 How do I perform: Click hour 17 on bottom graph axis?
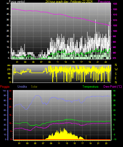(82, 143)
